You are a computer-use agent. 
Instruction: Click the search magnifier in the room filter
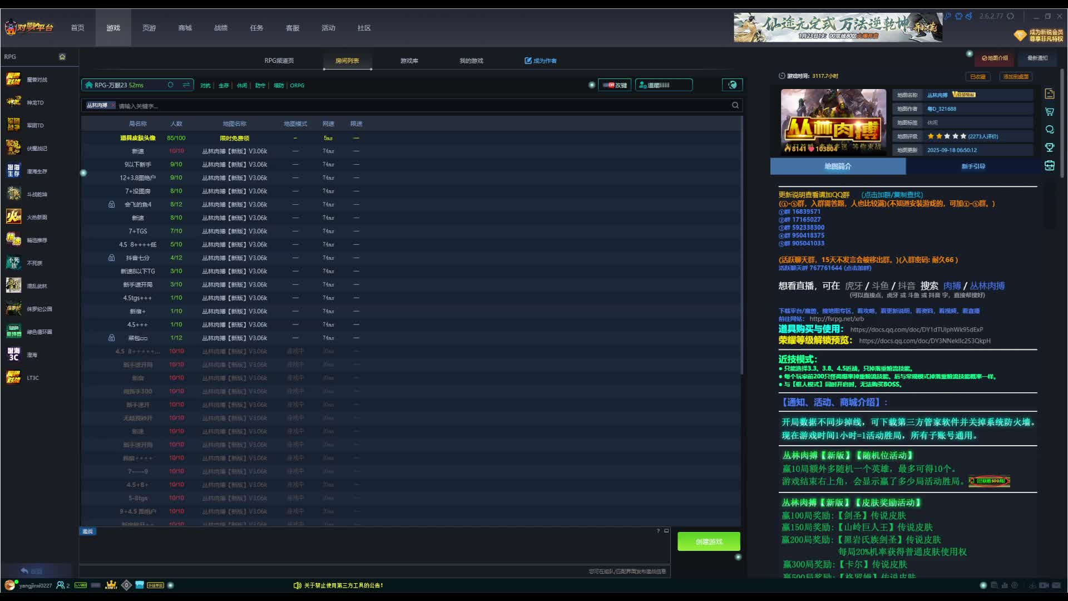(x=735, y=105)
